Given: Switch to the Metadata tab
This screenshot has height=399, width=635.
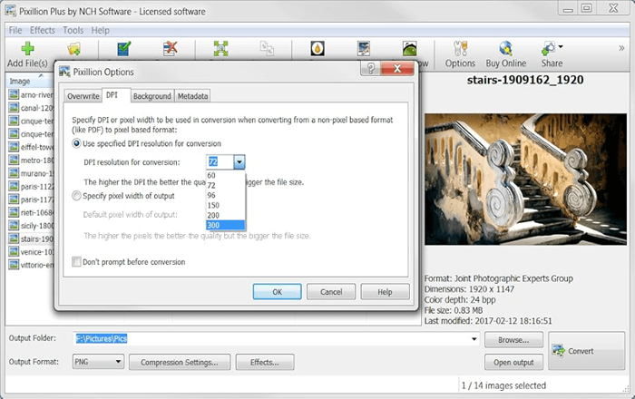Looking at the screenshot, I should point(192,96).
